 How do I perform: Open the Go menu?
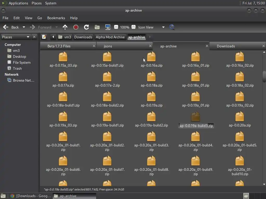click(40, 18)
